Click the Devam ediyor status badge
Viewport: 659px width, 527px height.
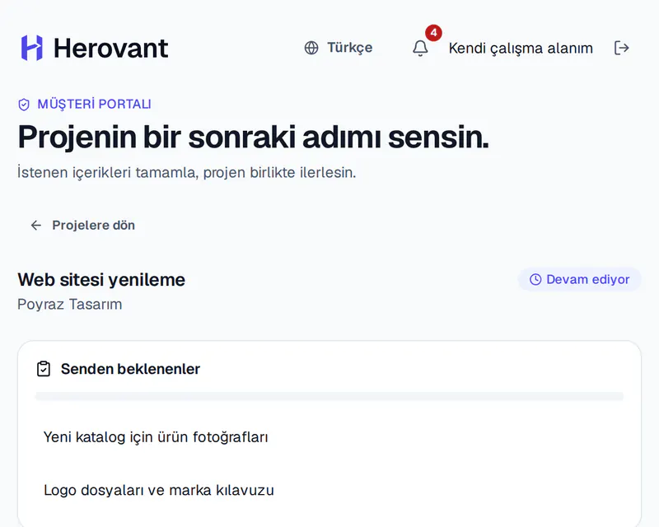pos(579,279)
